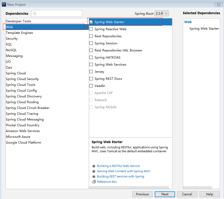Select Spring Cloud Discovery category
The width and height of the screenshot is (224, 199).
click(47, 96)
